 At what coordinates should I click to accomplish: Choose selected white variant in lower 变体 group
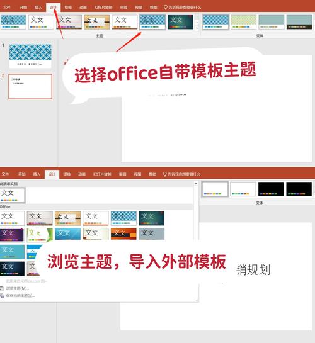(x=215, y=189)
